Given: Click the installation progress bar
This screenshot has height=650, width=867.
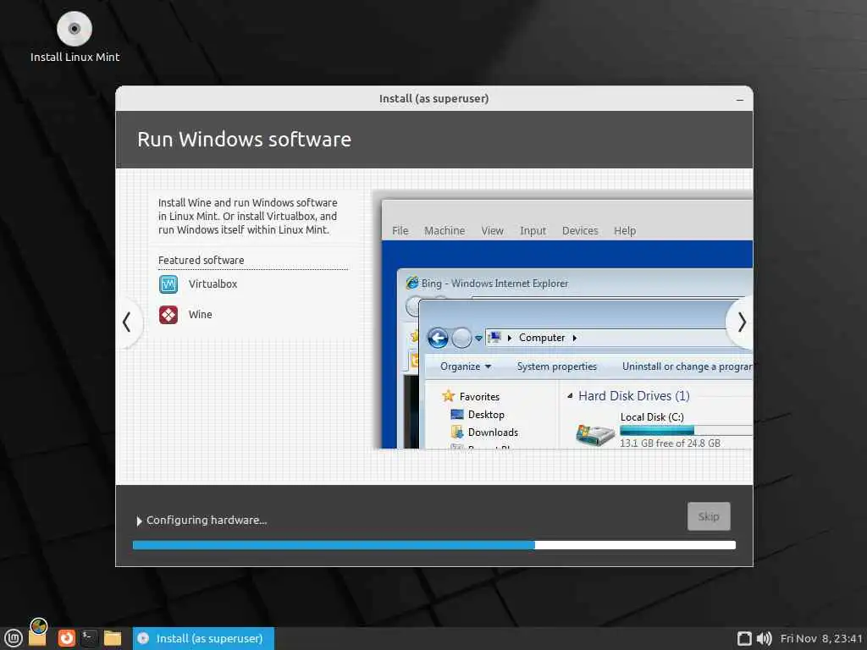Looking at the screenshot, I should tap(434, 545).
